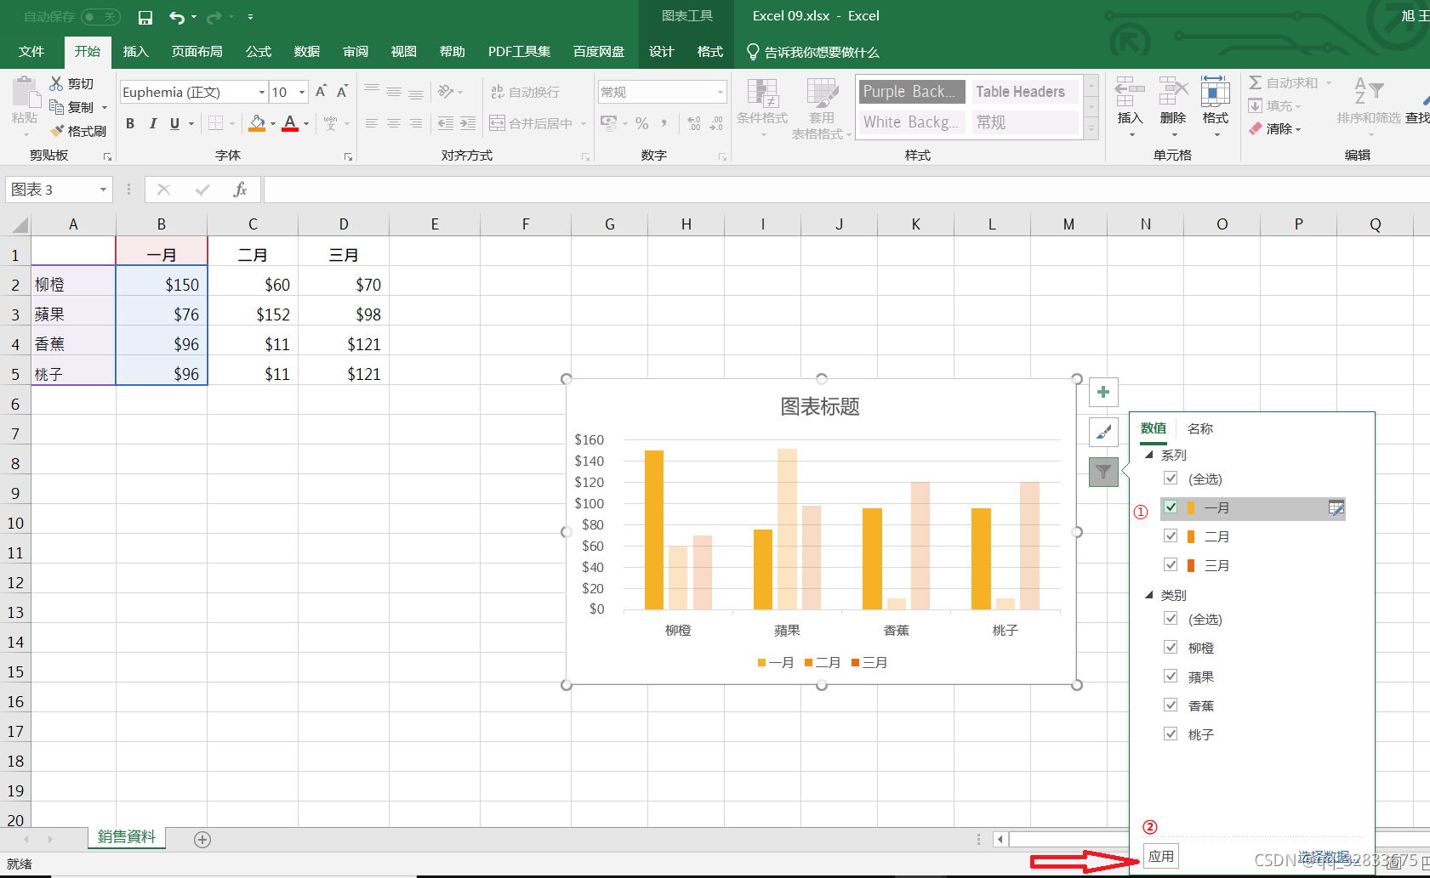Click the Format Painter brush

[x=57, y=131]
